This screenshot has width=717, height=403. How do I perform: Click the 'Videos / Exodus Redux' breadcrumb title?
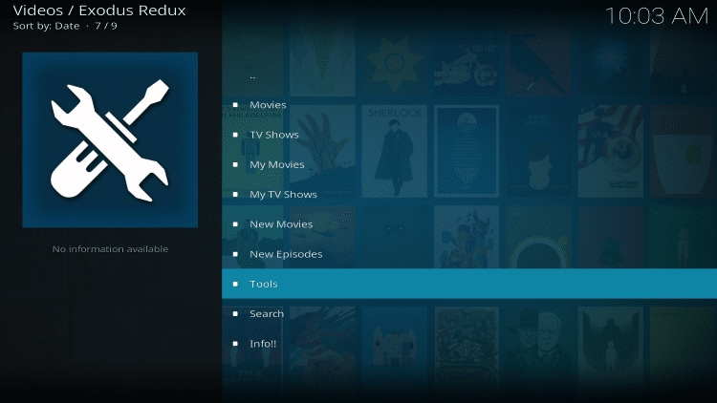[x=99, y=11]
